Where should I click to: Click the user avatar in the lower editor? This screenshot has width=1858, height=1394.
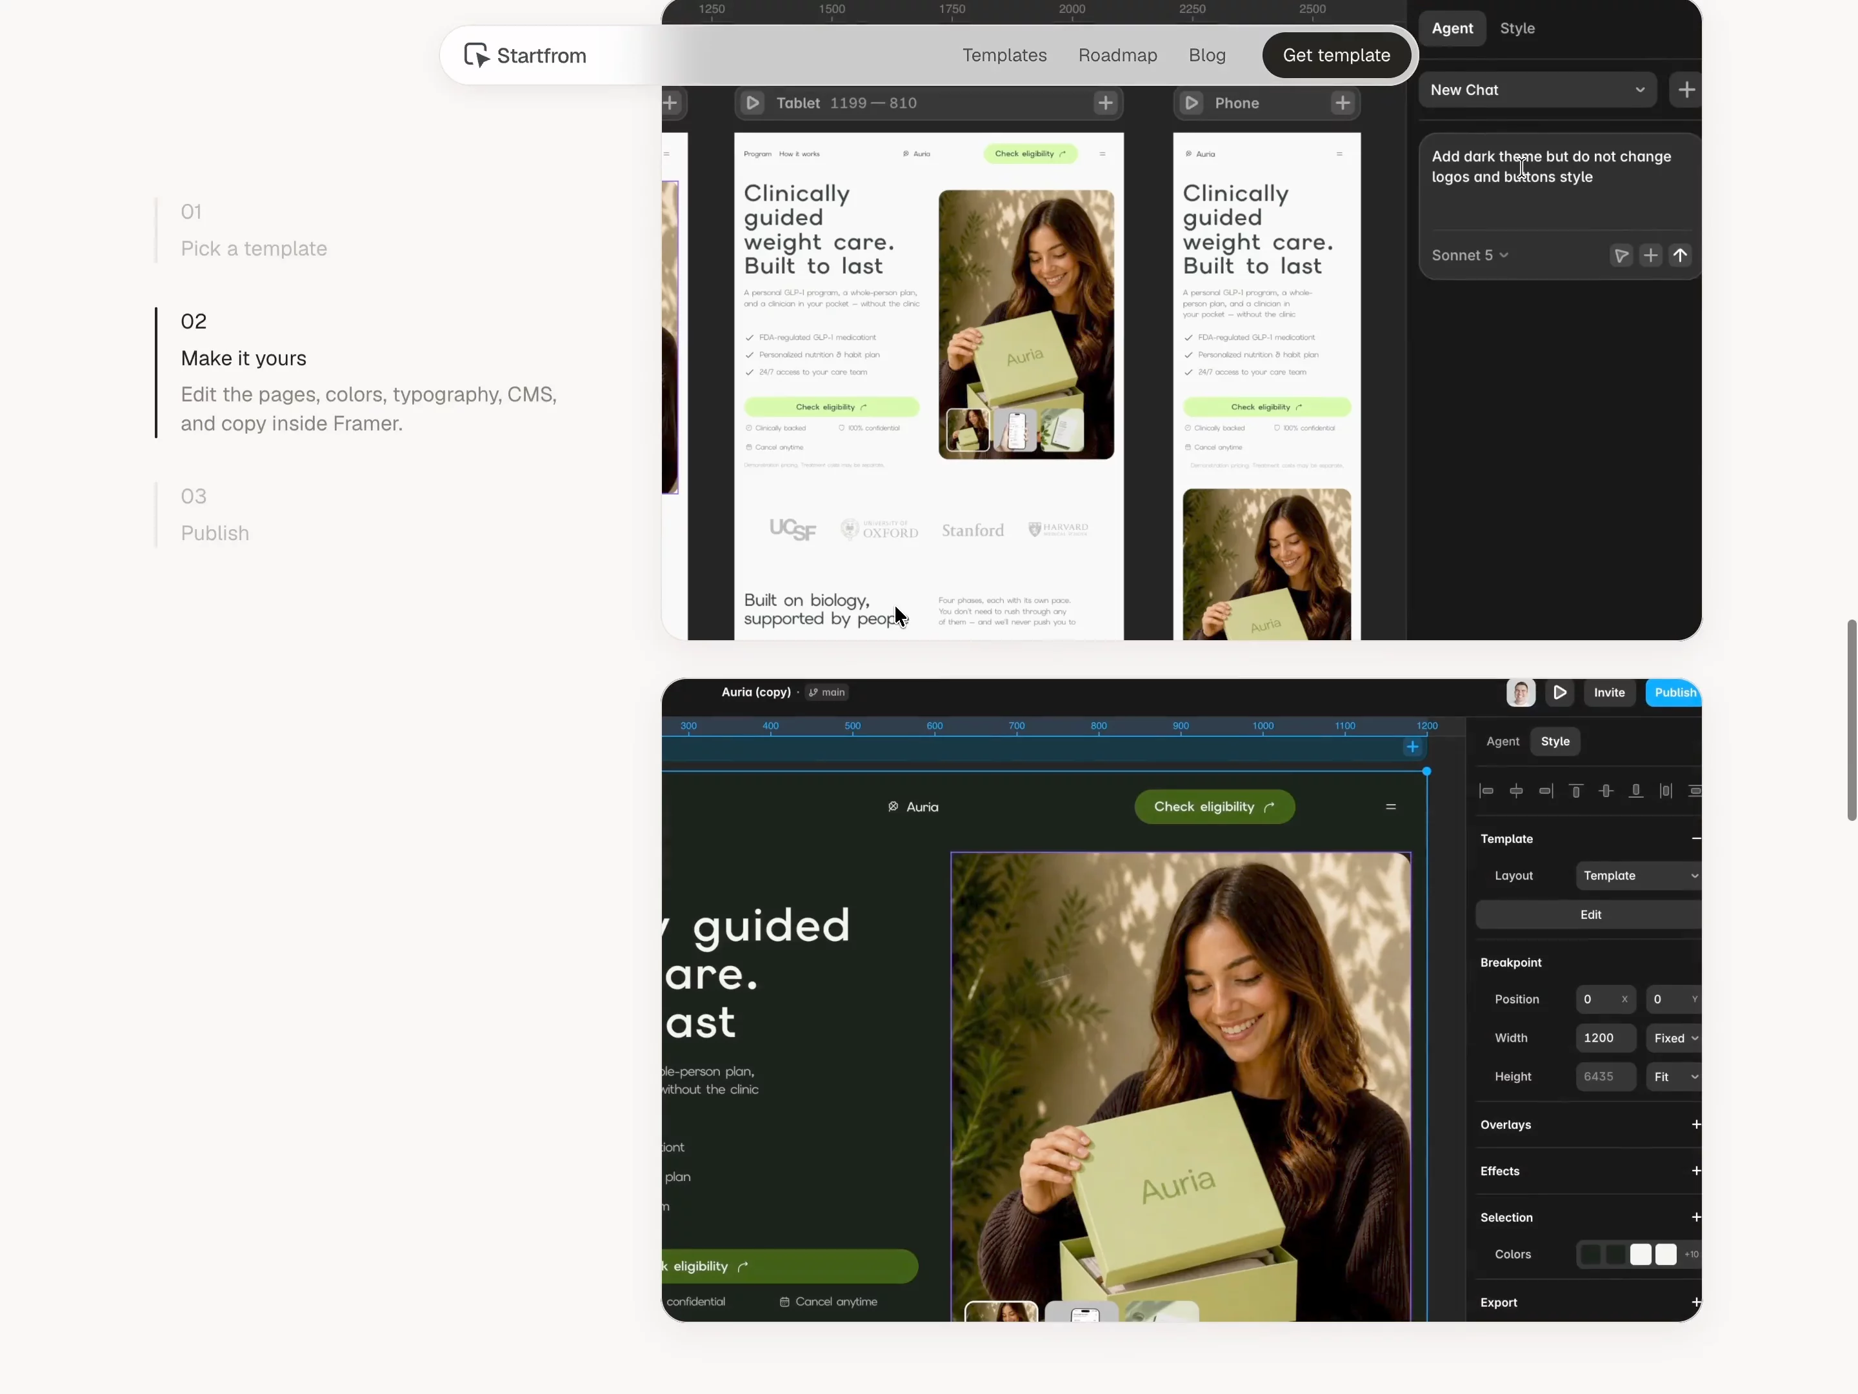(x=1521, y=692)
